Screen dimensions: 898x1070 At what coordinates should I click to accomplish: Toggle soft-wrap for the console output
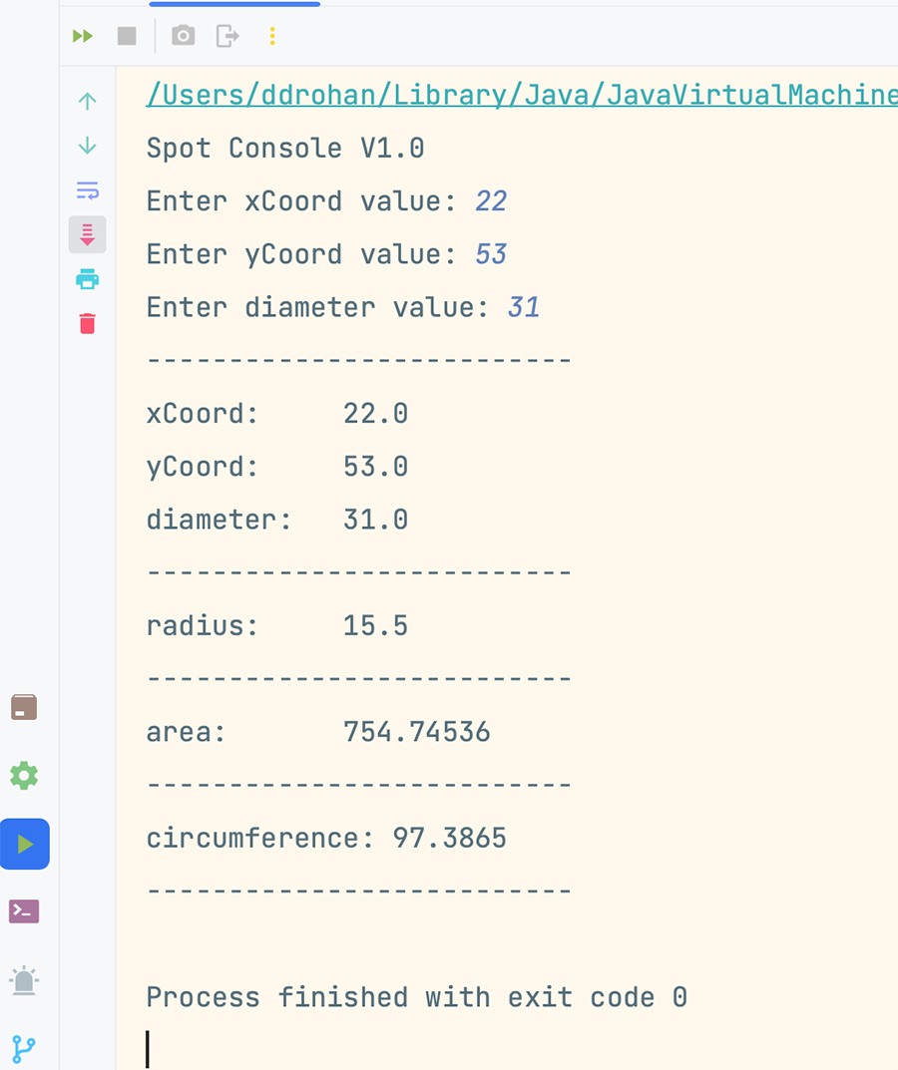tap(88, 189)
